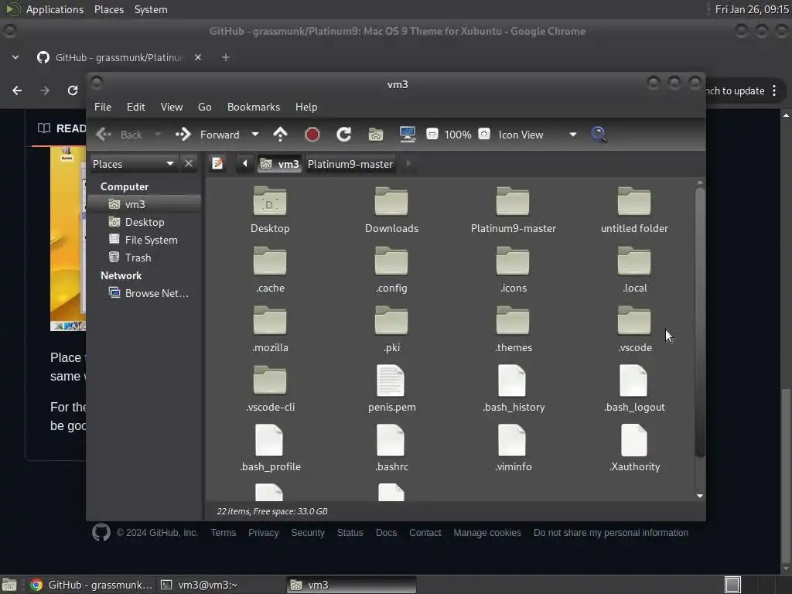Select the .mozilla folder

coord(270,328)
